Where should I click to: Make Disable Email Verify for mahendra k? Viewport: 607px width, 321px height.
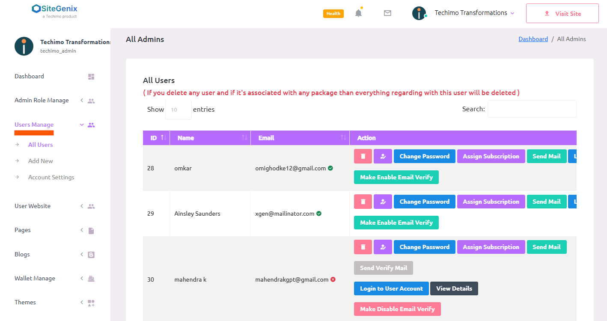tap(397, 309)
